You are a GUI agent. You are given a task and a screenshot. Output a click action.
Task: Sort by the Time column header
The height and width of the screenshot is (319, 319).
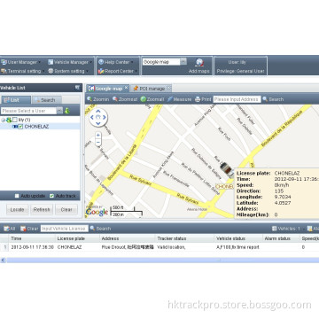pyautogui.click(x=32, y=238)
